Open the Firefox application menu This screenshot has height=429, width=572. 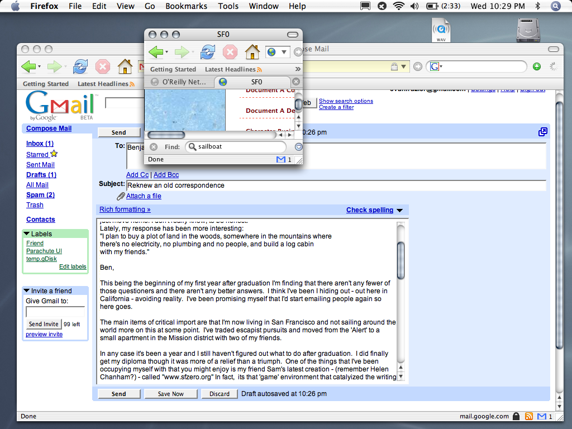pos(44,6)
